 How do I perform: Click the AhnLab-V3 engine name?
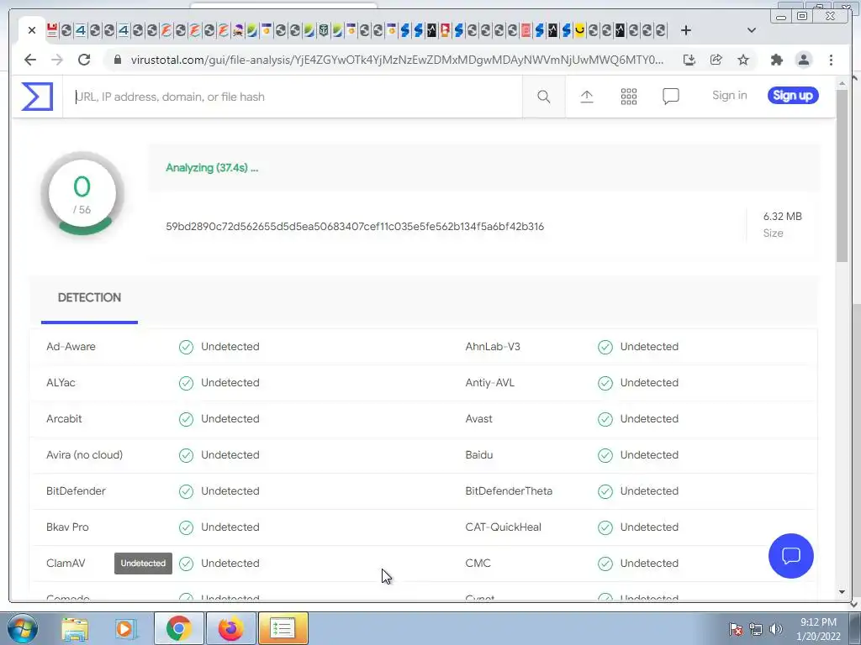click(x=493, y=347)
